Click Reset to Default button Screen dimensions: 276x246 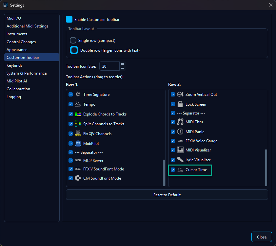point(167,195)
